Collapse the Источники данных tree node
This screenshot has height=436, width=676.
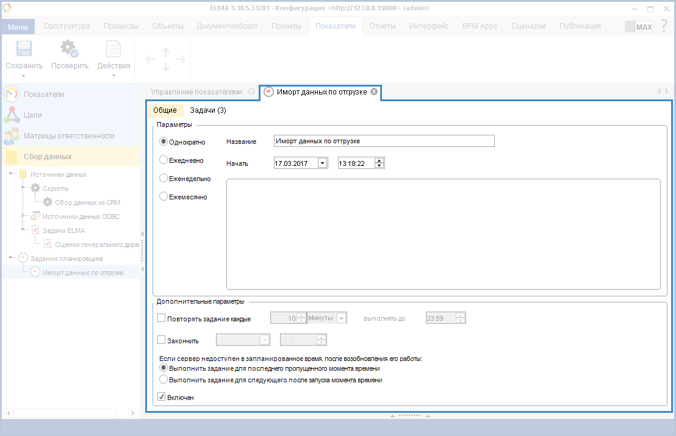coord(12,174)
